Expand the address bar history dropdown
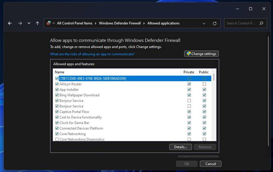Screen dimensions: 273x172 [x=204, y=23]
